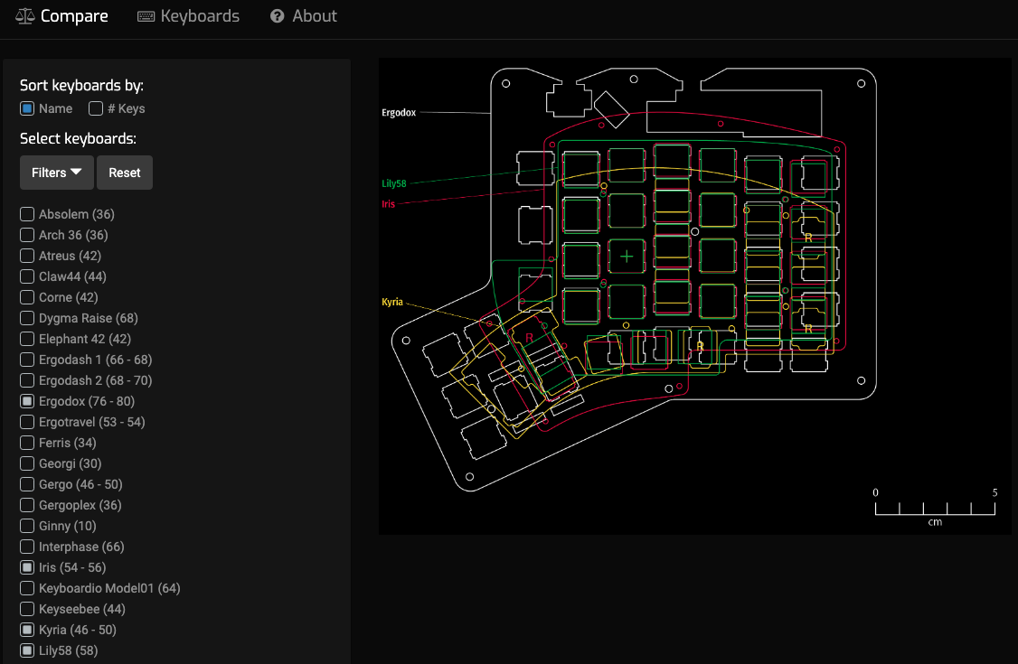Screen dimensions: 1018x664
Task: Enable the Ginny (10) checkbox
Action: point(27,525)
